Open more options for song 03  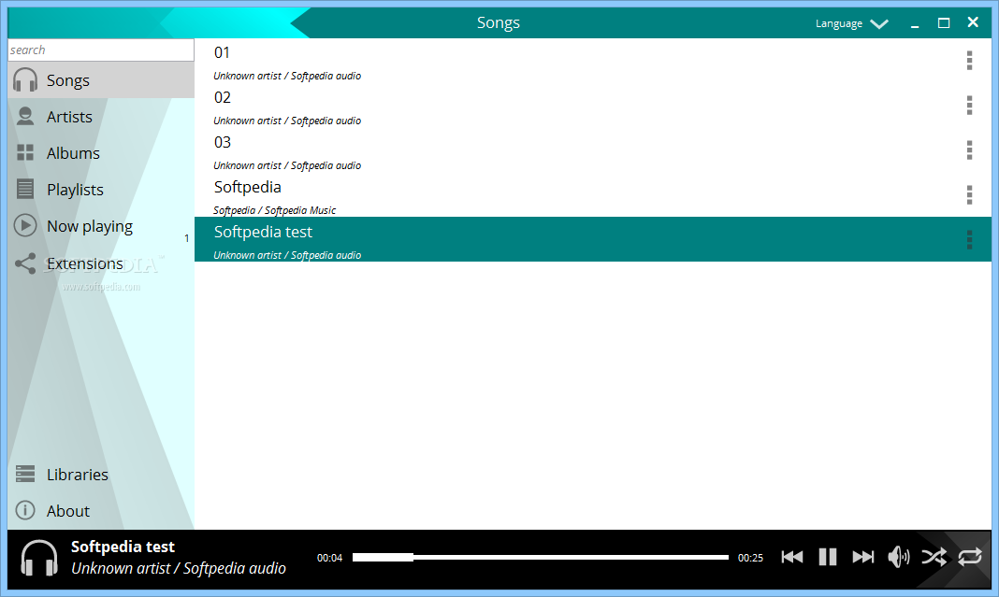[969, 150]
